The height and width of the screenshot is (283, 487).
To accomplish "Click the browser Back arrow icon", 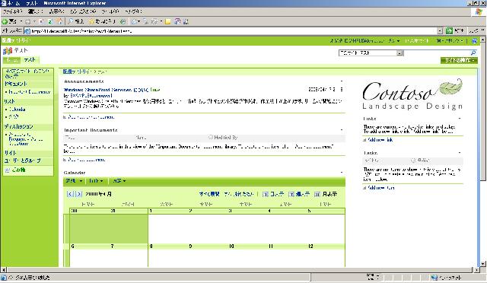I will (x=5, y=21).
